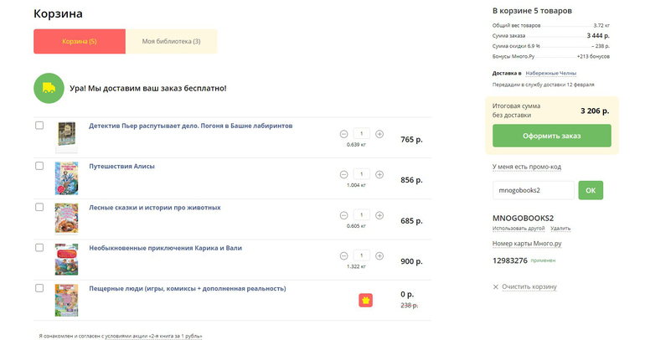Select the Корзина (5) tab
This screenshot has height=340, width=645.
[80, 41]
